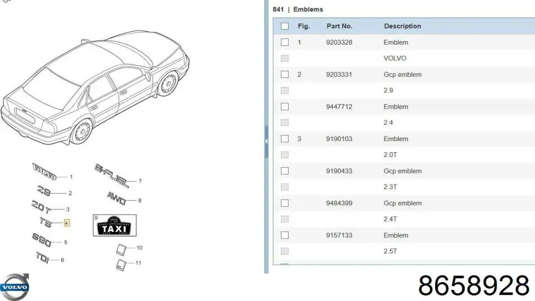Select the square emblem numbered 10
535x301 pixels.
[121, 250]
